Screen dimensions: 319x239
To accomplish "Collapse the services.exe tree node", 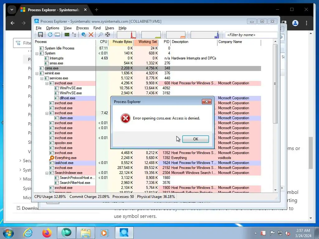I will [42, 78].
